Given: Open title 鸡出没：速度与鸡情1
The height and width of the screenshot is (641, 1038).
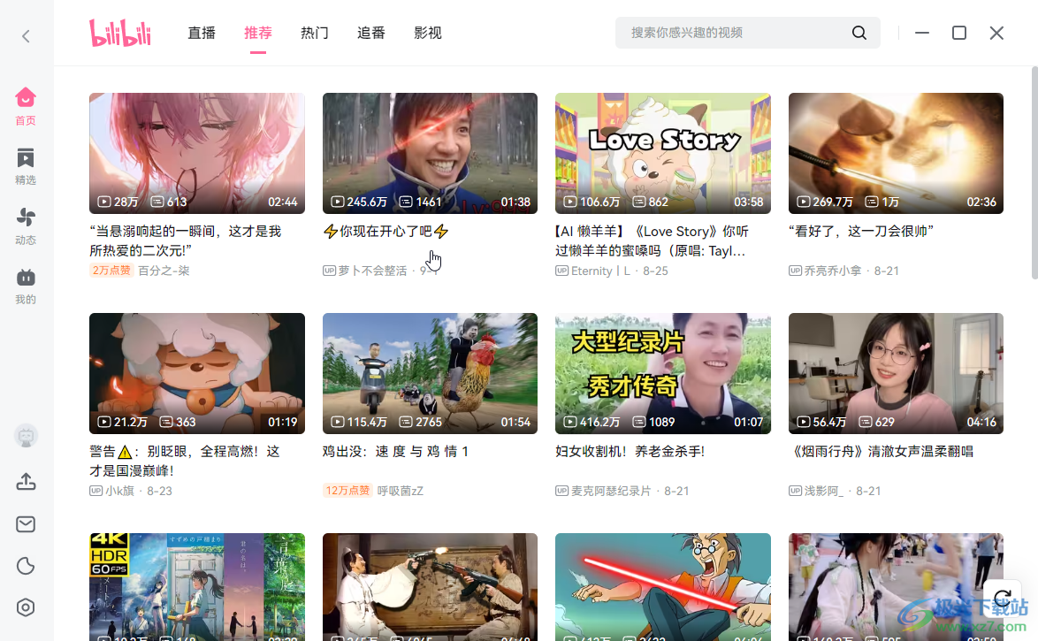Looking at the screenshot, I should [396, 452].
